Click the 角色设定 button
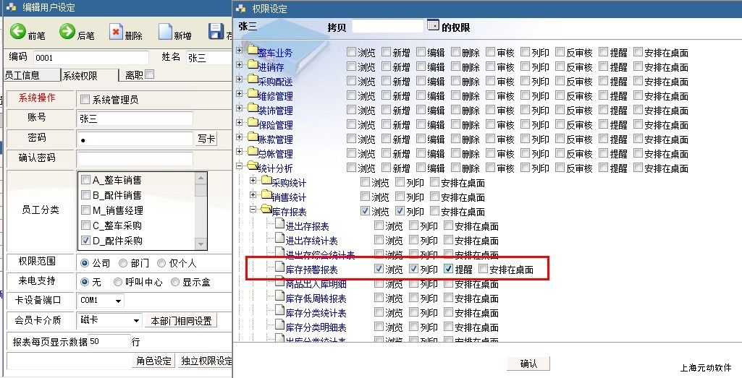The width and height of the screenshot is (742, 378). pos(153,361)
